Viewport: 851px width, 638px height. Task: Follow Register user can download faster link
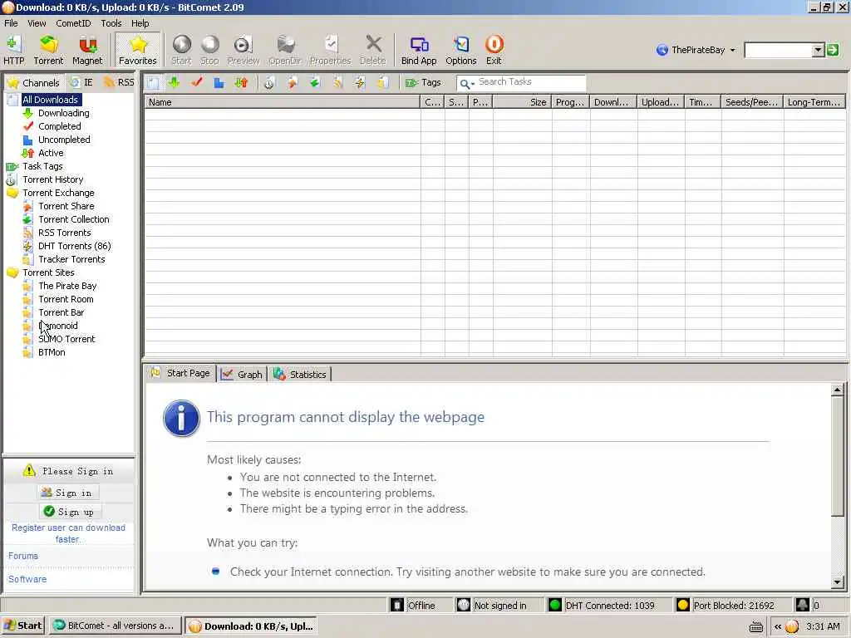pos(68,533)
